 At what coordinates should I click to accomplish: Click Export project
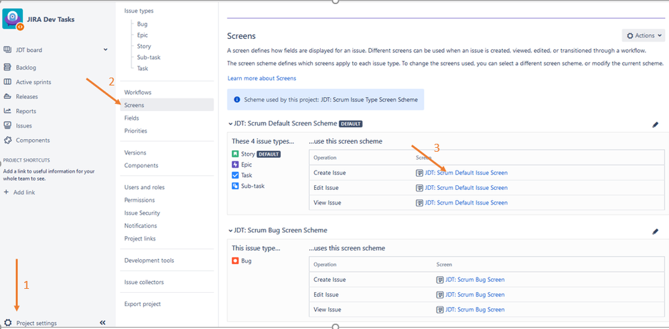[x=143, y=304]
